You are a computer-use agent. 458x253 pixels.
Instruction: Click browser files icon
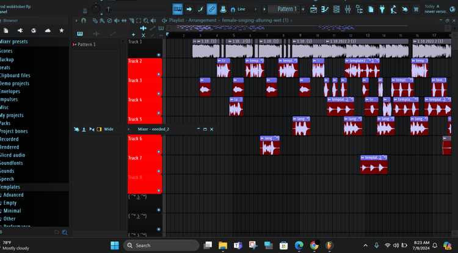pos(6,31)
